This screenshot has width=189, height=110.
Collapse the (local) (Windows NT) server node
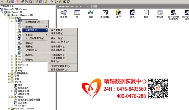tap(5, 15)
